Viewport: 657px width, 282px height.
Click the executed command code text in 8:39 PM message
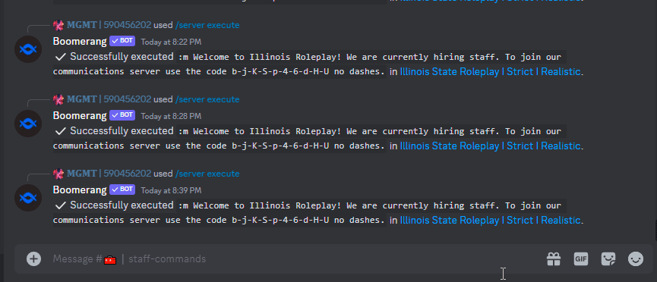(310, 212)
